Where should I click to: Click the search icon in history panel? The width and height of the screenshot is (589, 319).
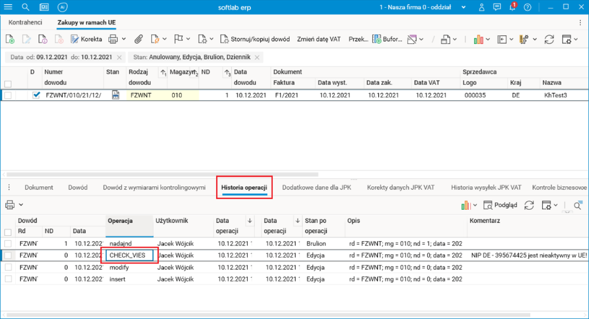click(x=578, y=205)
